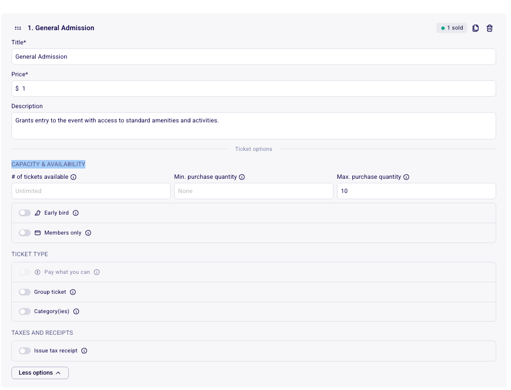Edit the Title field General Admission
The height and width of the screenshot is (390, 511).
click(254, 57)
